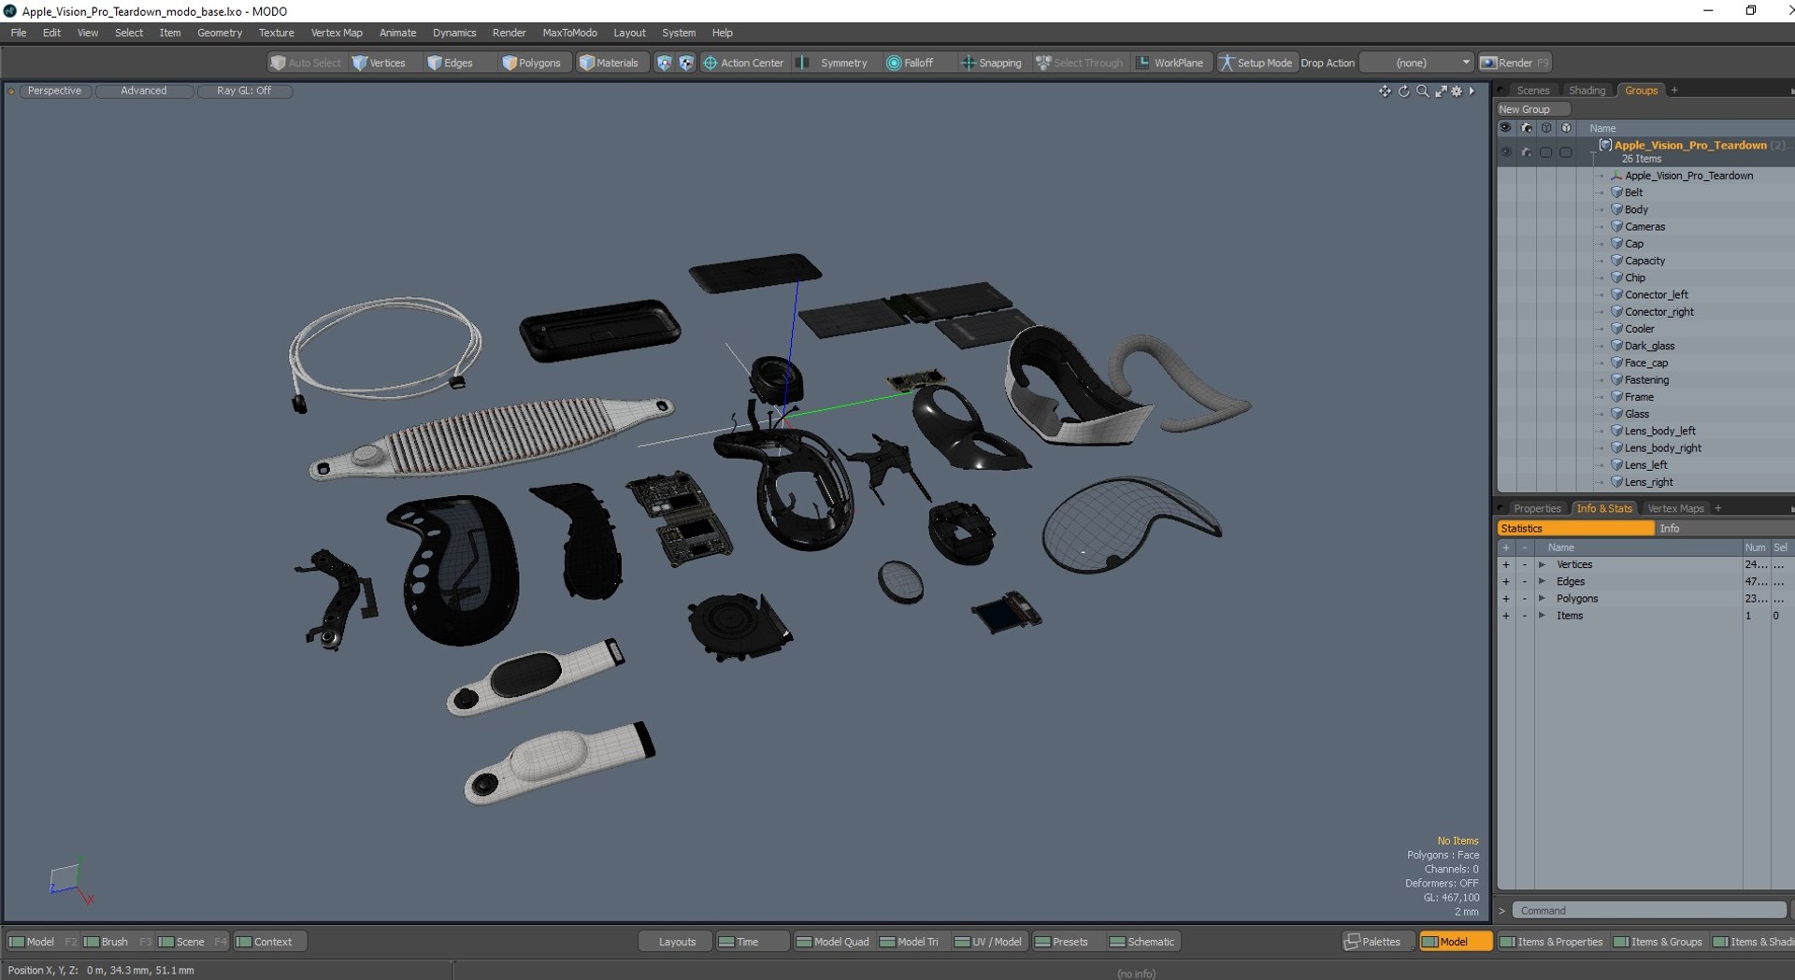Open the viewport more options arrow

click(1472, 91)
